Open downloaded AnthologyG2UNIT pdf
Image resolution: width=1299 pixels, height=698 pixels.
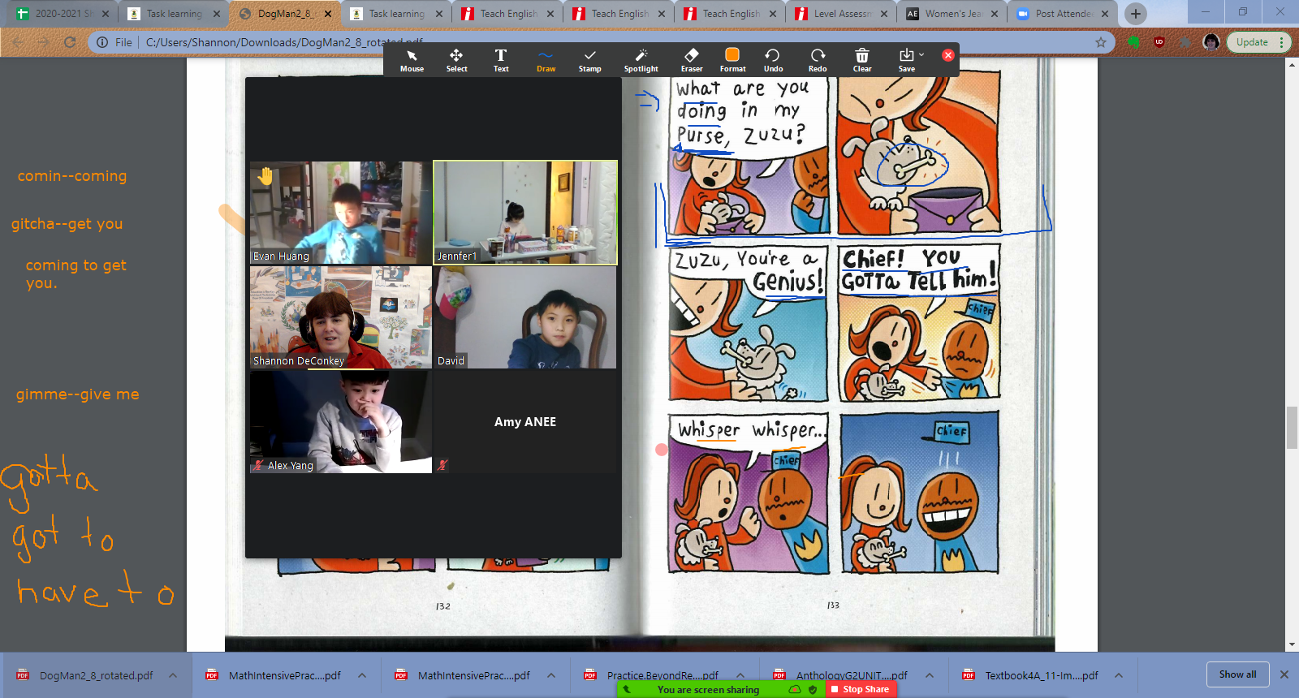[x=842, y=675]
